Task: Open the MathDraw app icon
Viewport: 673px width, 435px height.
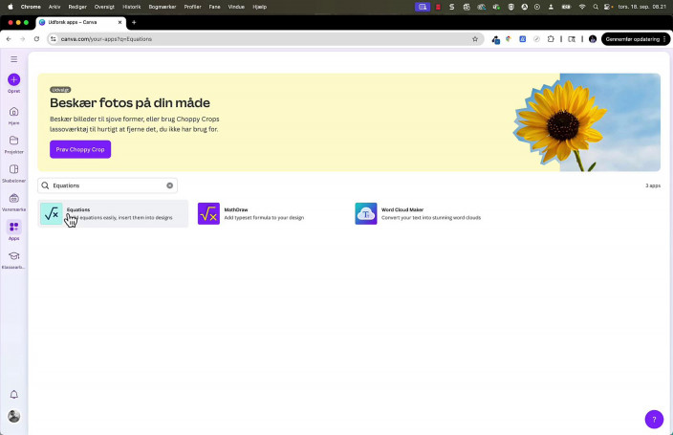Action: tap(208, 213)
